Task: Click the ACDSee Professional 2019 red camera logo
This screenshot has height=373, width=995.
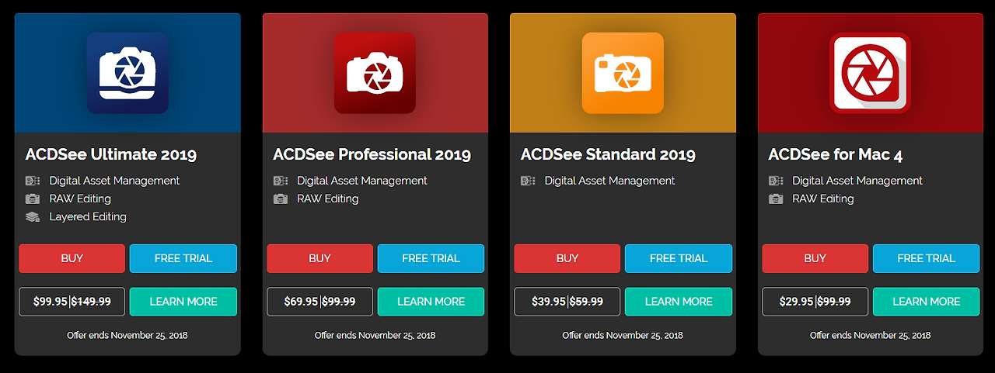Action: coord(375,73)
